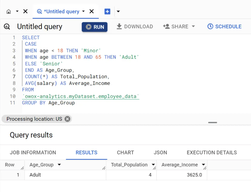Run the query
The image size is (251, 192).
(94, 27)
